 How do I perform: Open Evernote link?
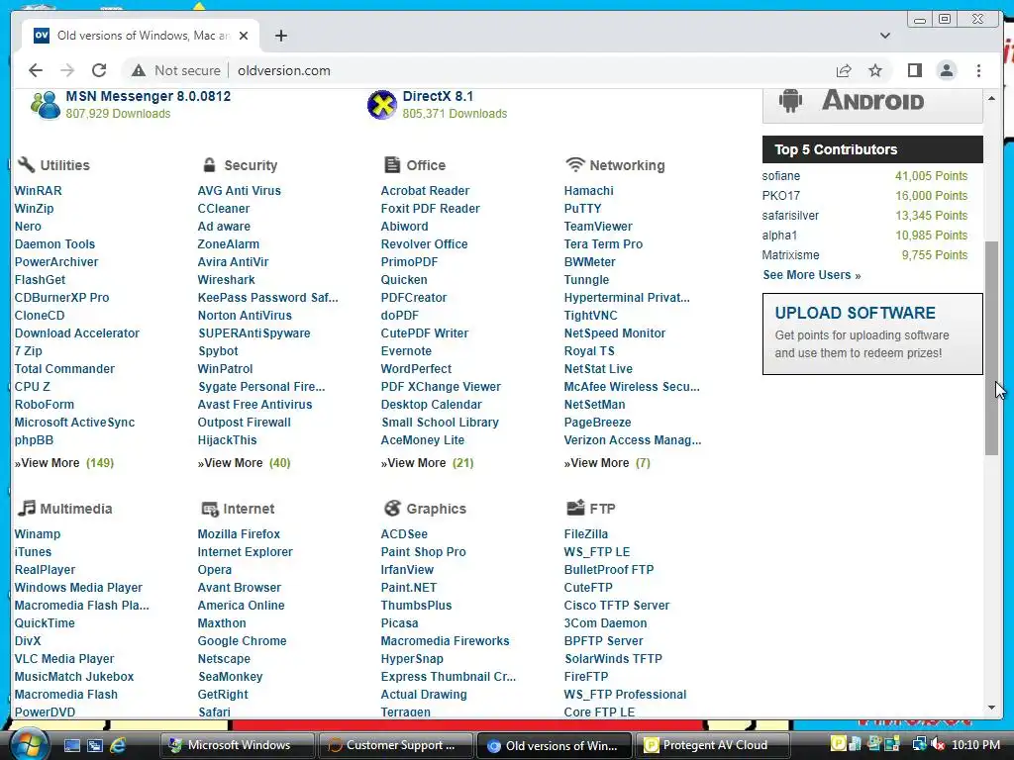406,351
